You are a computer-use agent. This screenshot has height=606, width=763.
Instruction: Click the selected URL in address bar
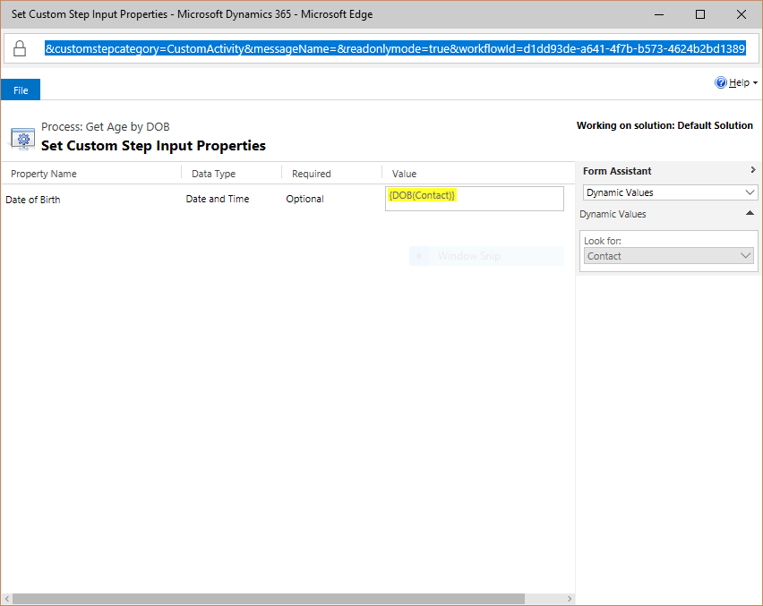coord(395,48)
